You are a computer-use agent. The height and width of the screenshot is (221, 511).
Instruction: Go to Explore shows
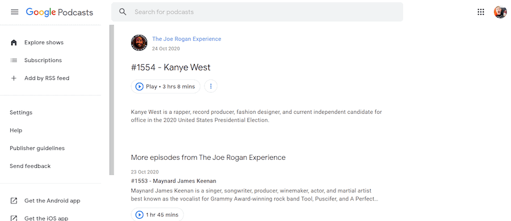(x=44, y=42)
